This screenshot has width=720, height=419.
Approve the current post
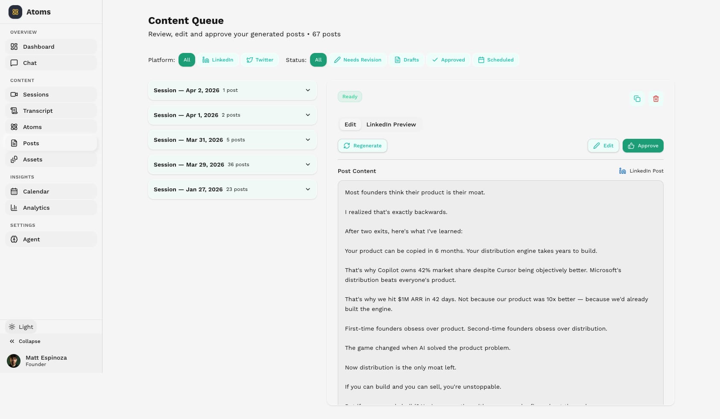pyautogui.click(x=643, y=146)
